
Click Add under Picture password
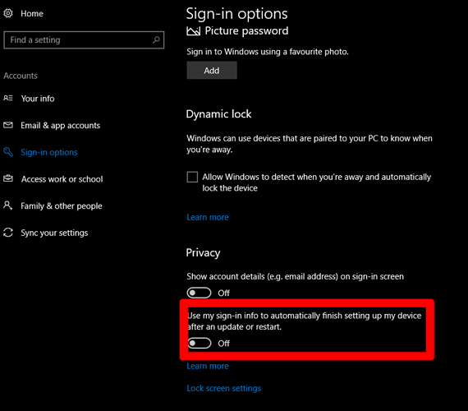tap(212, 70)
